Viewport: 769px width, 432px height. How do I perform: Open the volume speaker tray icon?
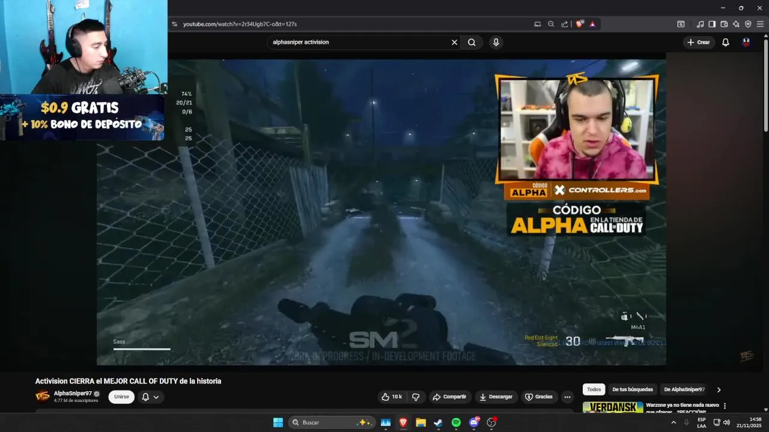click(726, 422)
